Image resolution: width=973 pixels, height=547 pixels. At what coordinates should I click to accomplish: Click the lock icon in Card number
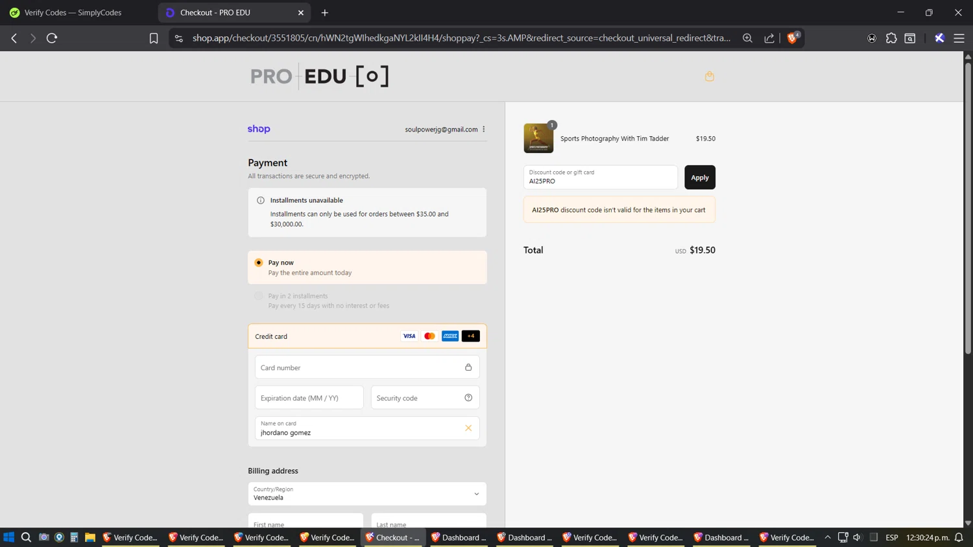pos(468,367)
